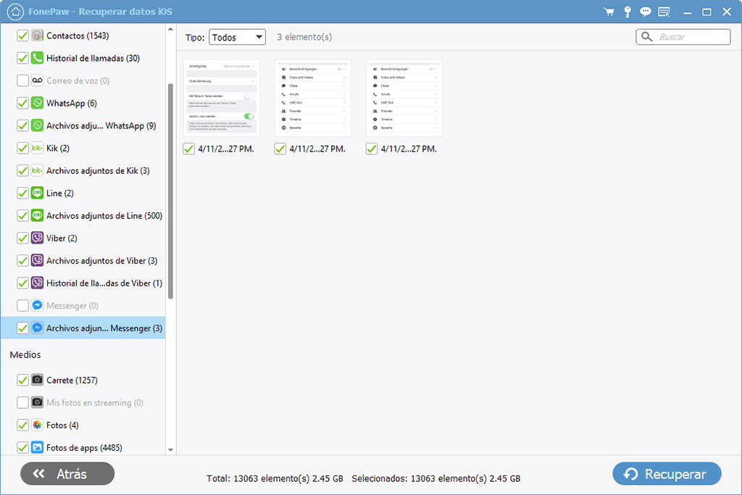Uncheck the Viber (2) checkbox

point(22,238)
